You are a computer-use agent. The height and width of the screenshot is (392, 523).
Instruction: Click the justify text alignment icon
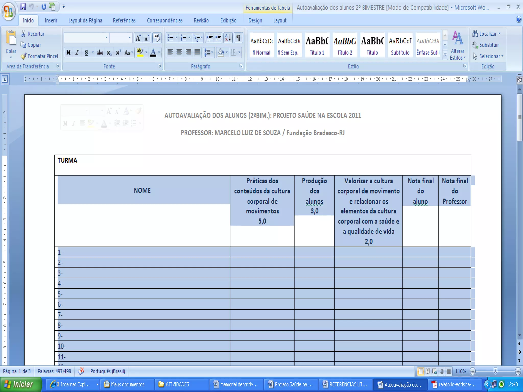click(x=197, y=53)
